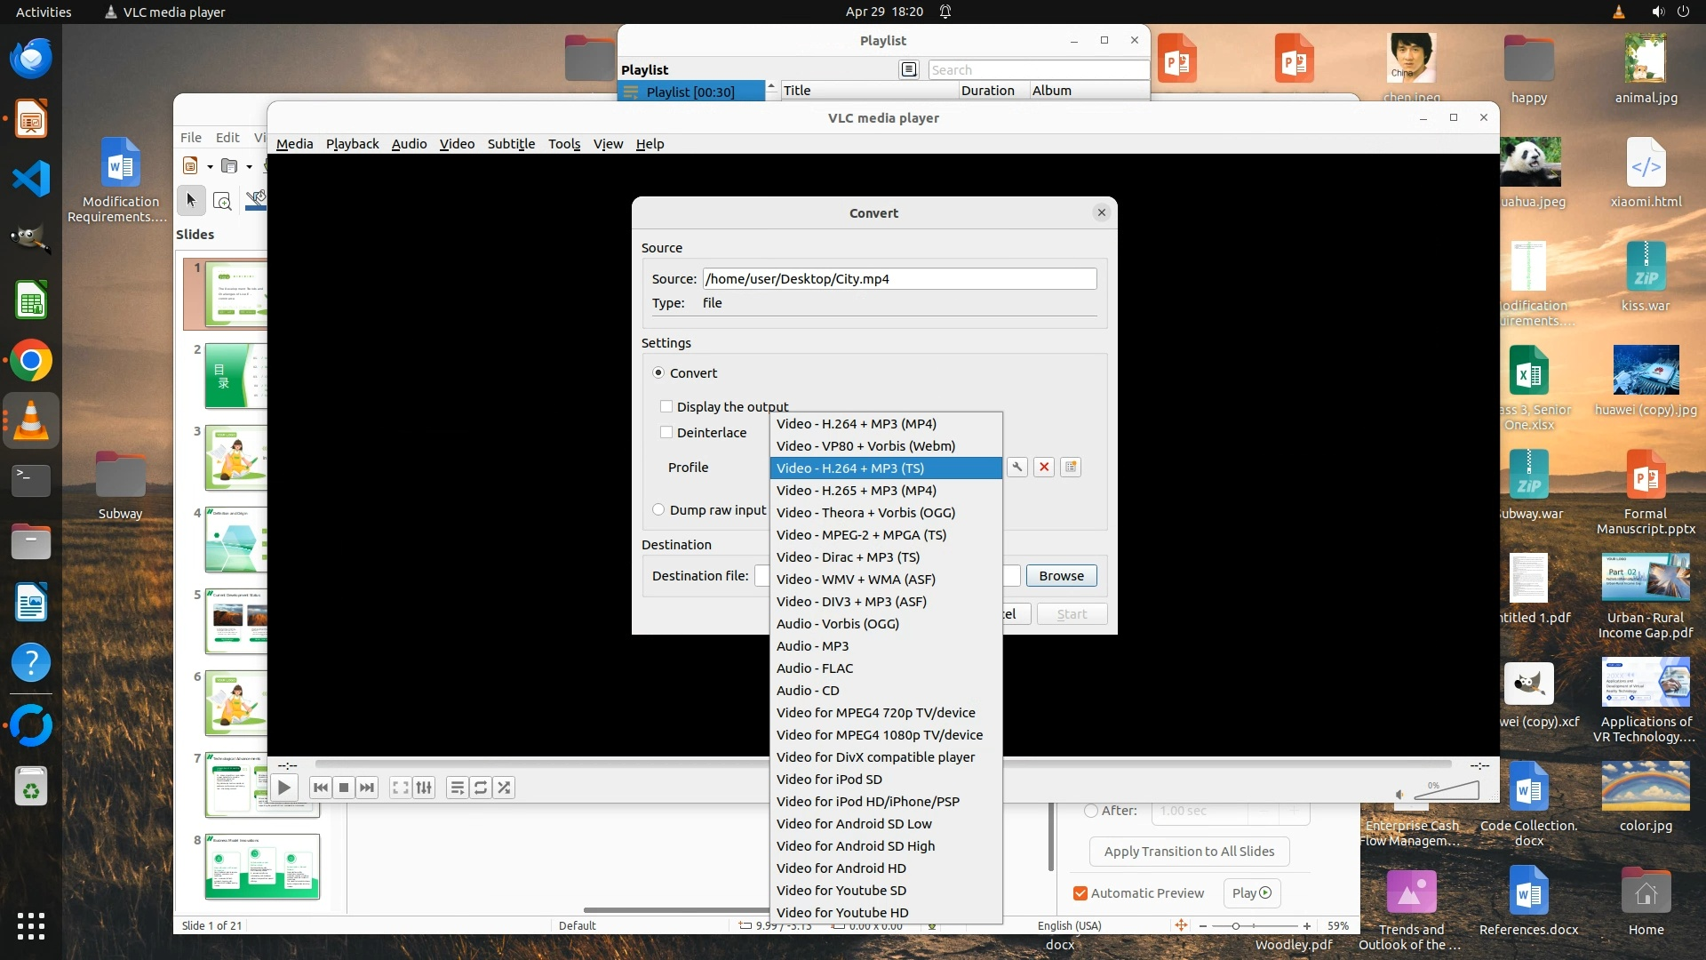Click the edit profile wrench icon

1017,468
